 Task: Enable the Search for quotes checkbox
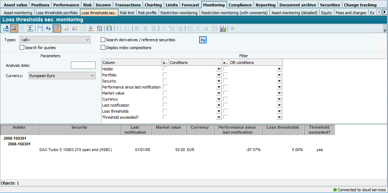pos(22,48)
